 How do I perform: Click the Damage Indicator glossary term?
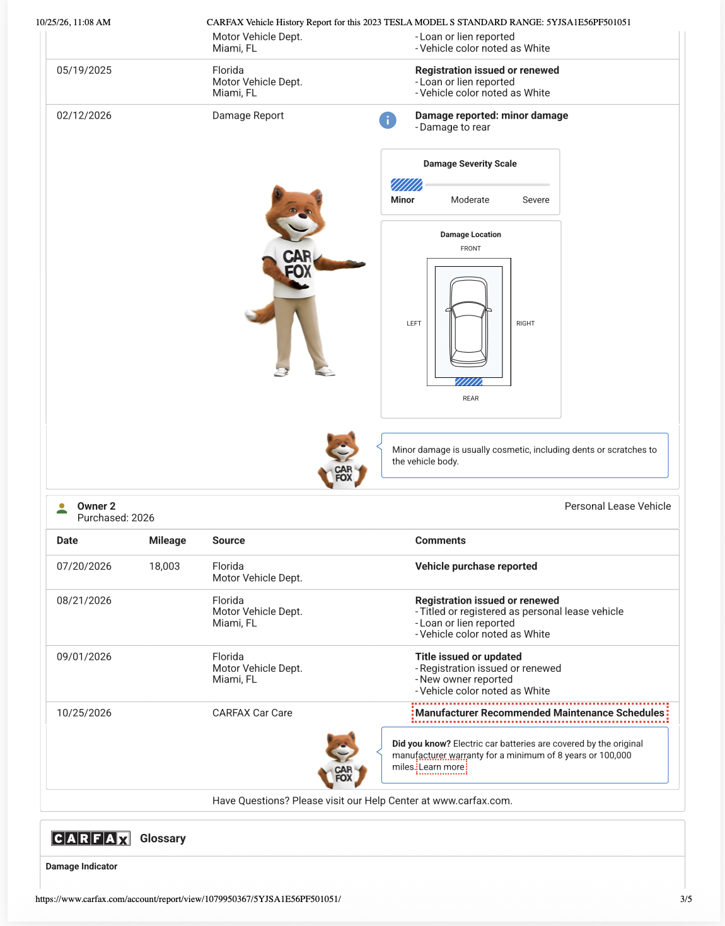click(x=81, y=867)
